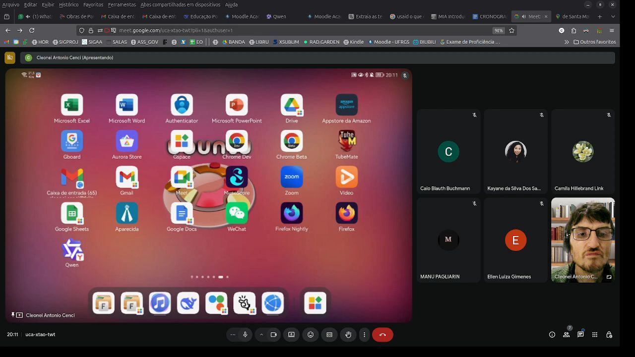Open the emoji reactions panel

pyautogui.click(x=311, y=335)
